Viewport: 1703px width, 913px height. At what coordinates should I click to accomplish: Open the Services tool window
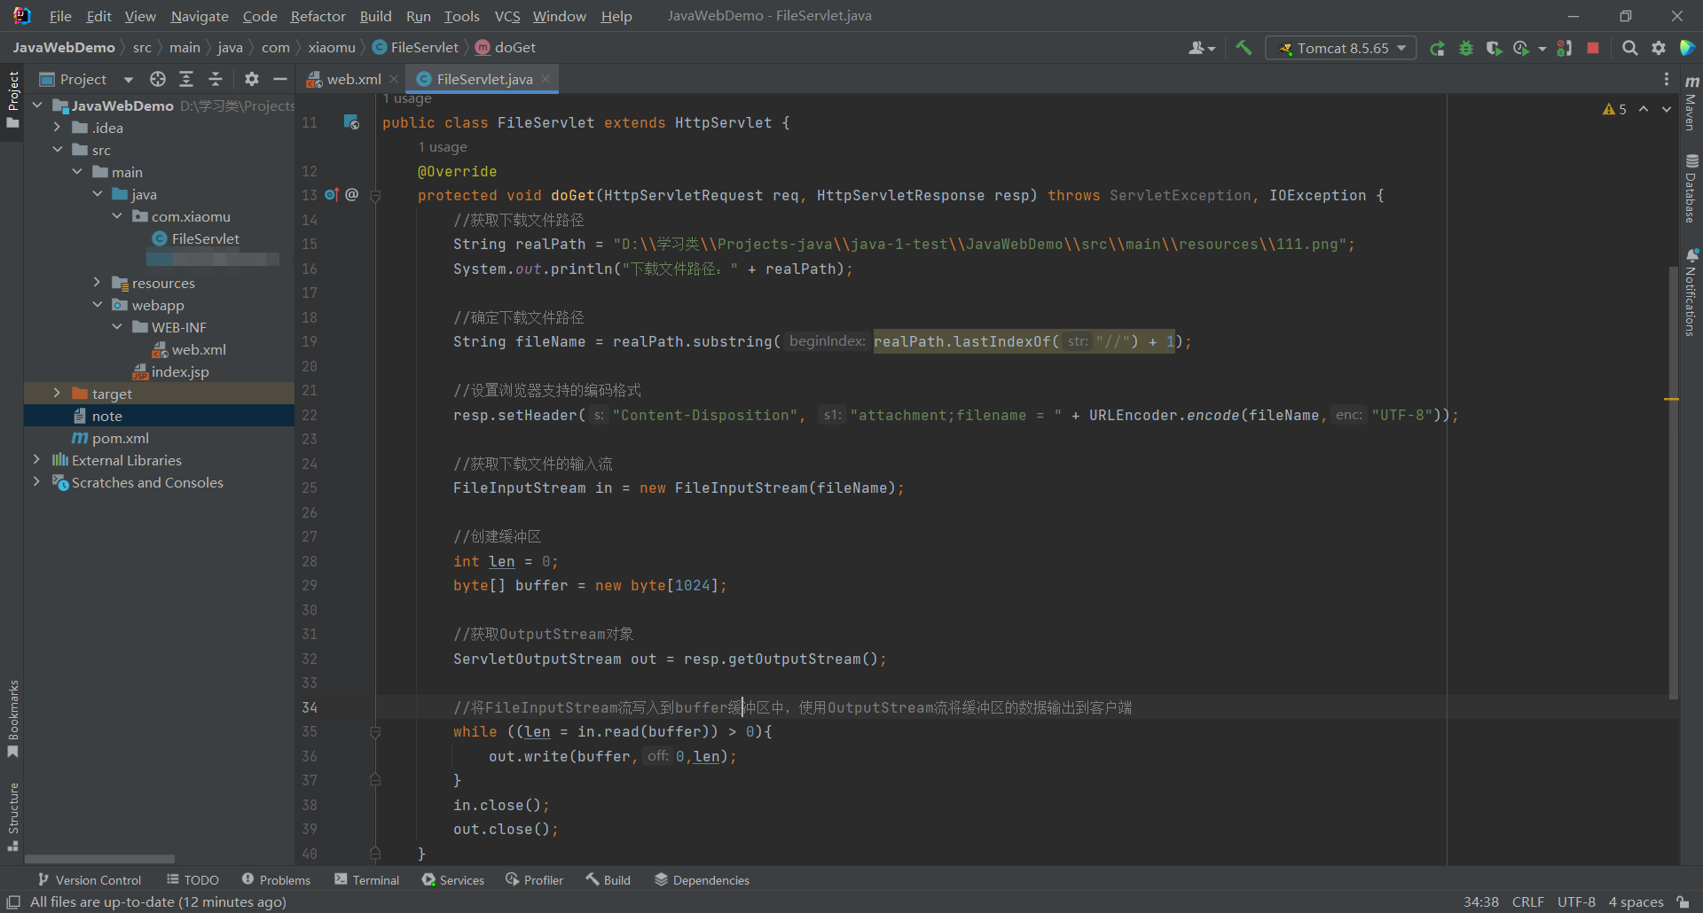coord(453,879)
